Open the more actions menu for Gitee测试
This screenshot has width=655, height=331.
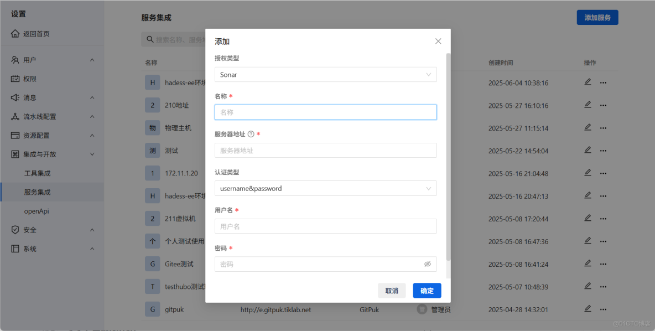(603, 263)
